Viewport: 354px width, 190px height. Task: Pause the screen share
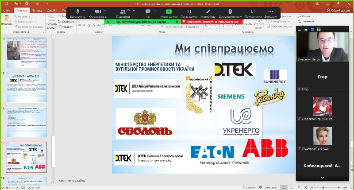189,13
